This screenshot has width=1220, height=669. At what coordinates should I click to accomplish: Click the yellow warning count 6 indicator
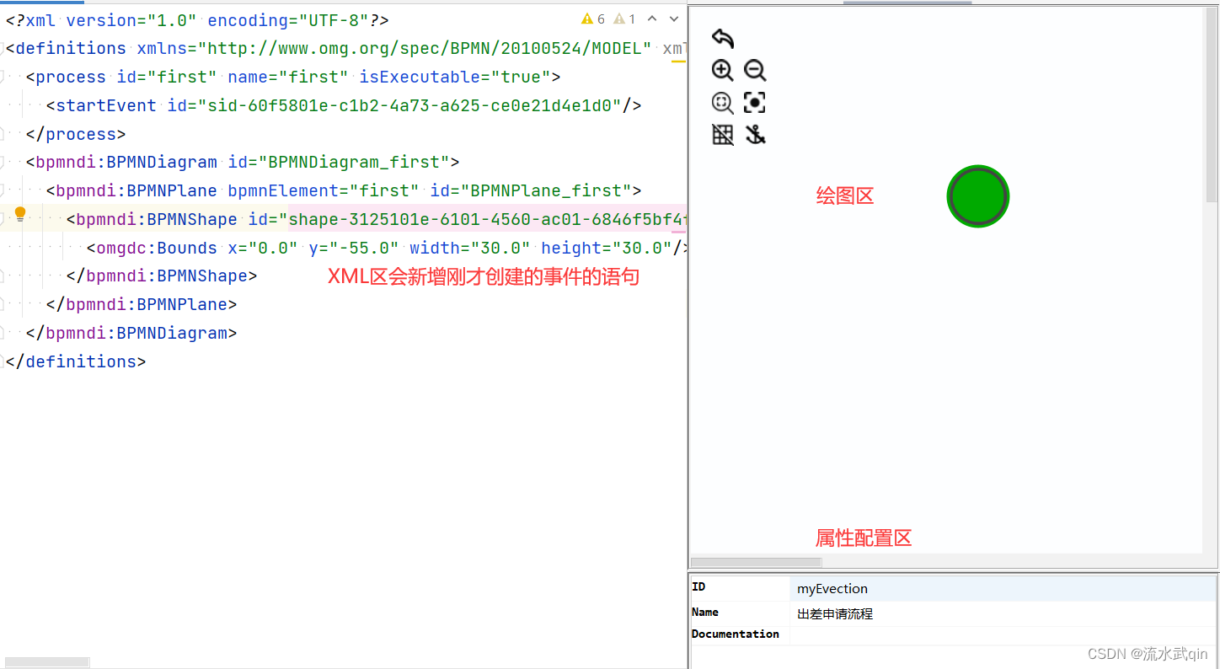coord(593,19)
